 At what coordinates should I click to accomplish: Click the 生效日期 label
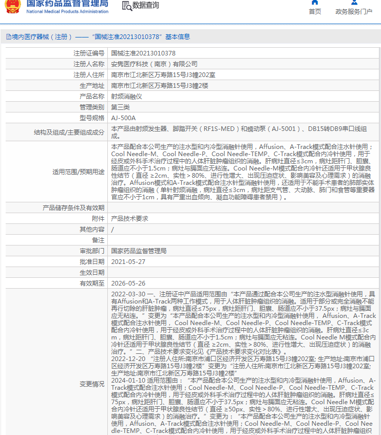click(92, 273)
